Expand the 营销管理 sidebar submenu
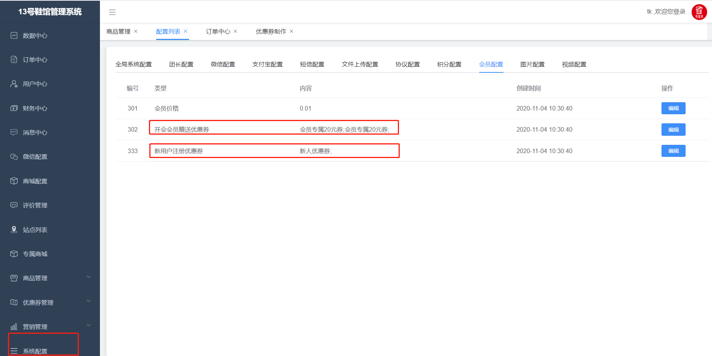Image resolution: width=712 pixels, height=356 pixels. pyautogui.click(x=89, y=325)
